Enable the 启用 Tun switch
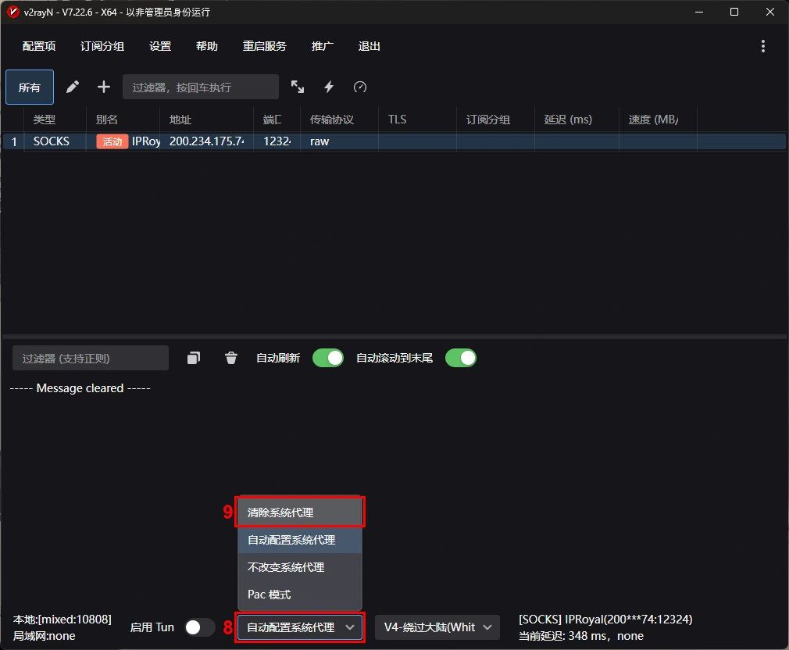The image size is (789, 650). [200, 627]
